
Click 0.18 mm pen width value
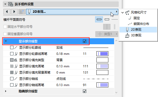(x=63, y=54)
